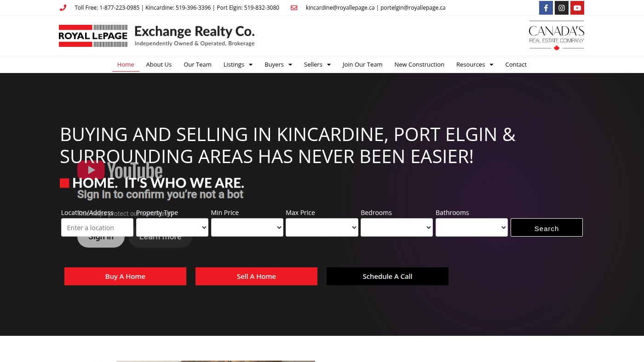Image resolution: width=644 pixels, height=362 pixels.
Task: Open the Bedrooms dropdown
Action: [397, 227]
